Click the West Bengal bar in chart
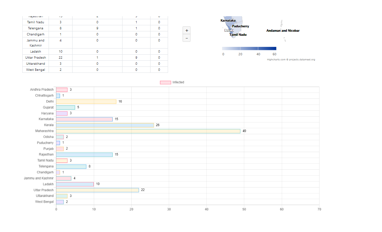 [60, 202]
